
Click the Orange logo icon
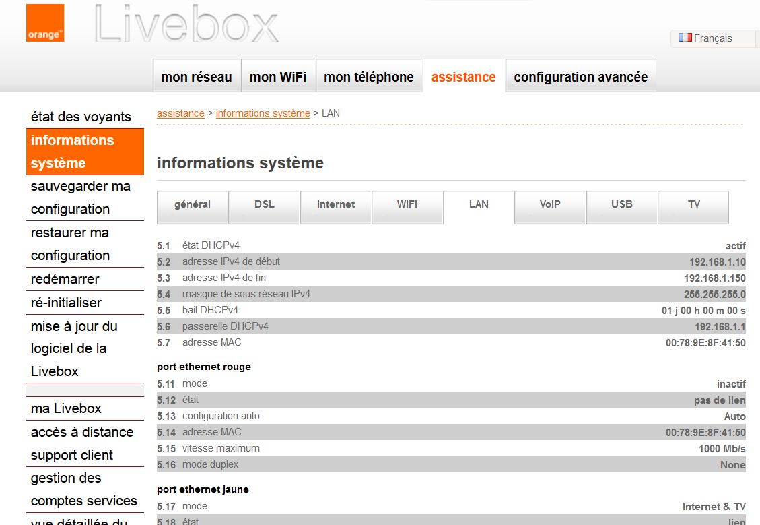coord(45,24)
